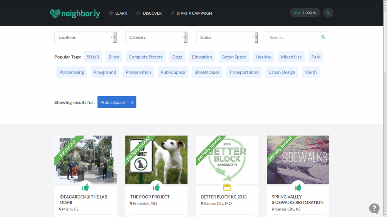This screenshot has width=387, height=217.
Task: Click the header search magnifier icon
Action: point(328,13)
